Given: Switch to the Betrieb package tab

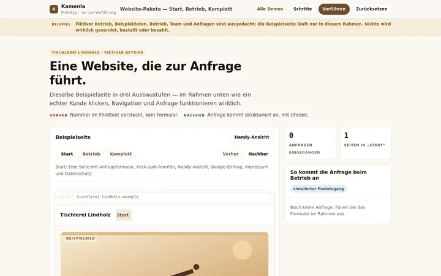Looking at the screenshot, I should coord(91,154).
